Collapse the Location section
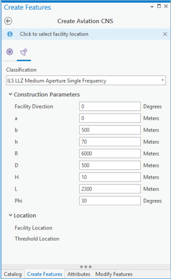Image resolution: width=171 pixels, height=279 pixels. 11,215
